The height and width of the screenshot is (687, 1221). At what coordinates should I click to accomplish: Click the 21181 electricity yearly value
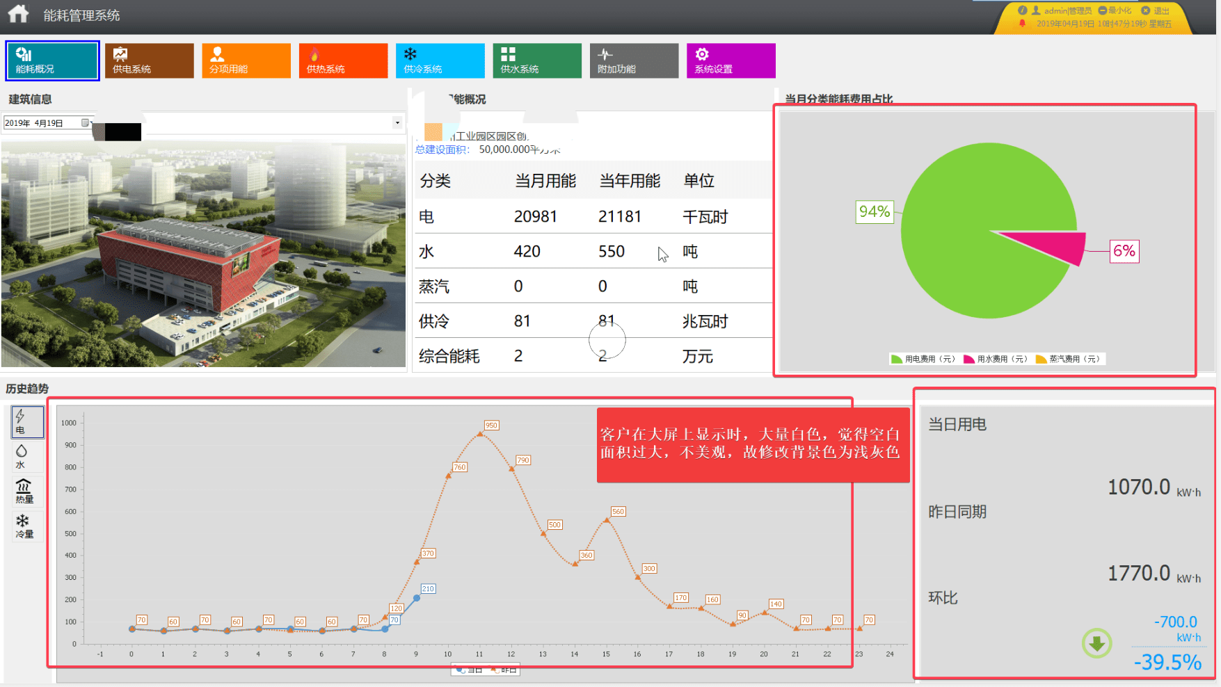point(619,216)
